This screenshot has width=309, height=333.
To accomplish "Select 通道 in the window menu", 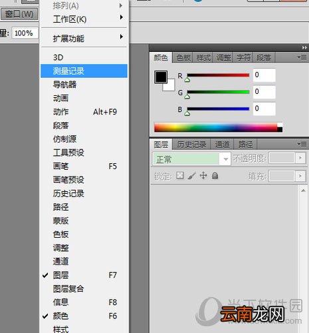I will point(84,261).
